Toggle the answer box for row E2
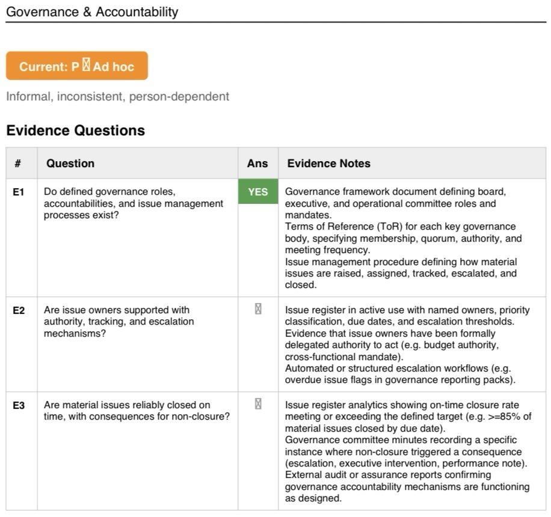This screenshot has width=551, height=517. tap(258, 309)
